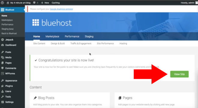Open Performance in the sidebar submenu
Image resolution: width=198 pixels, height=108 pixels.
tap(7, 25)
